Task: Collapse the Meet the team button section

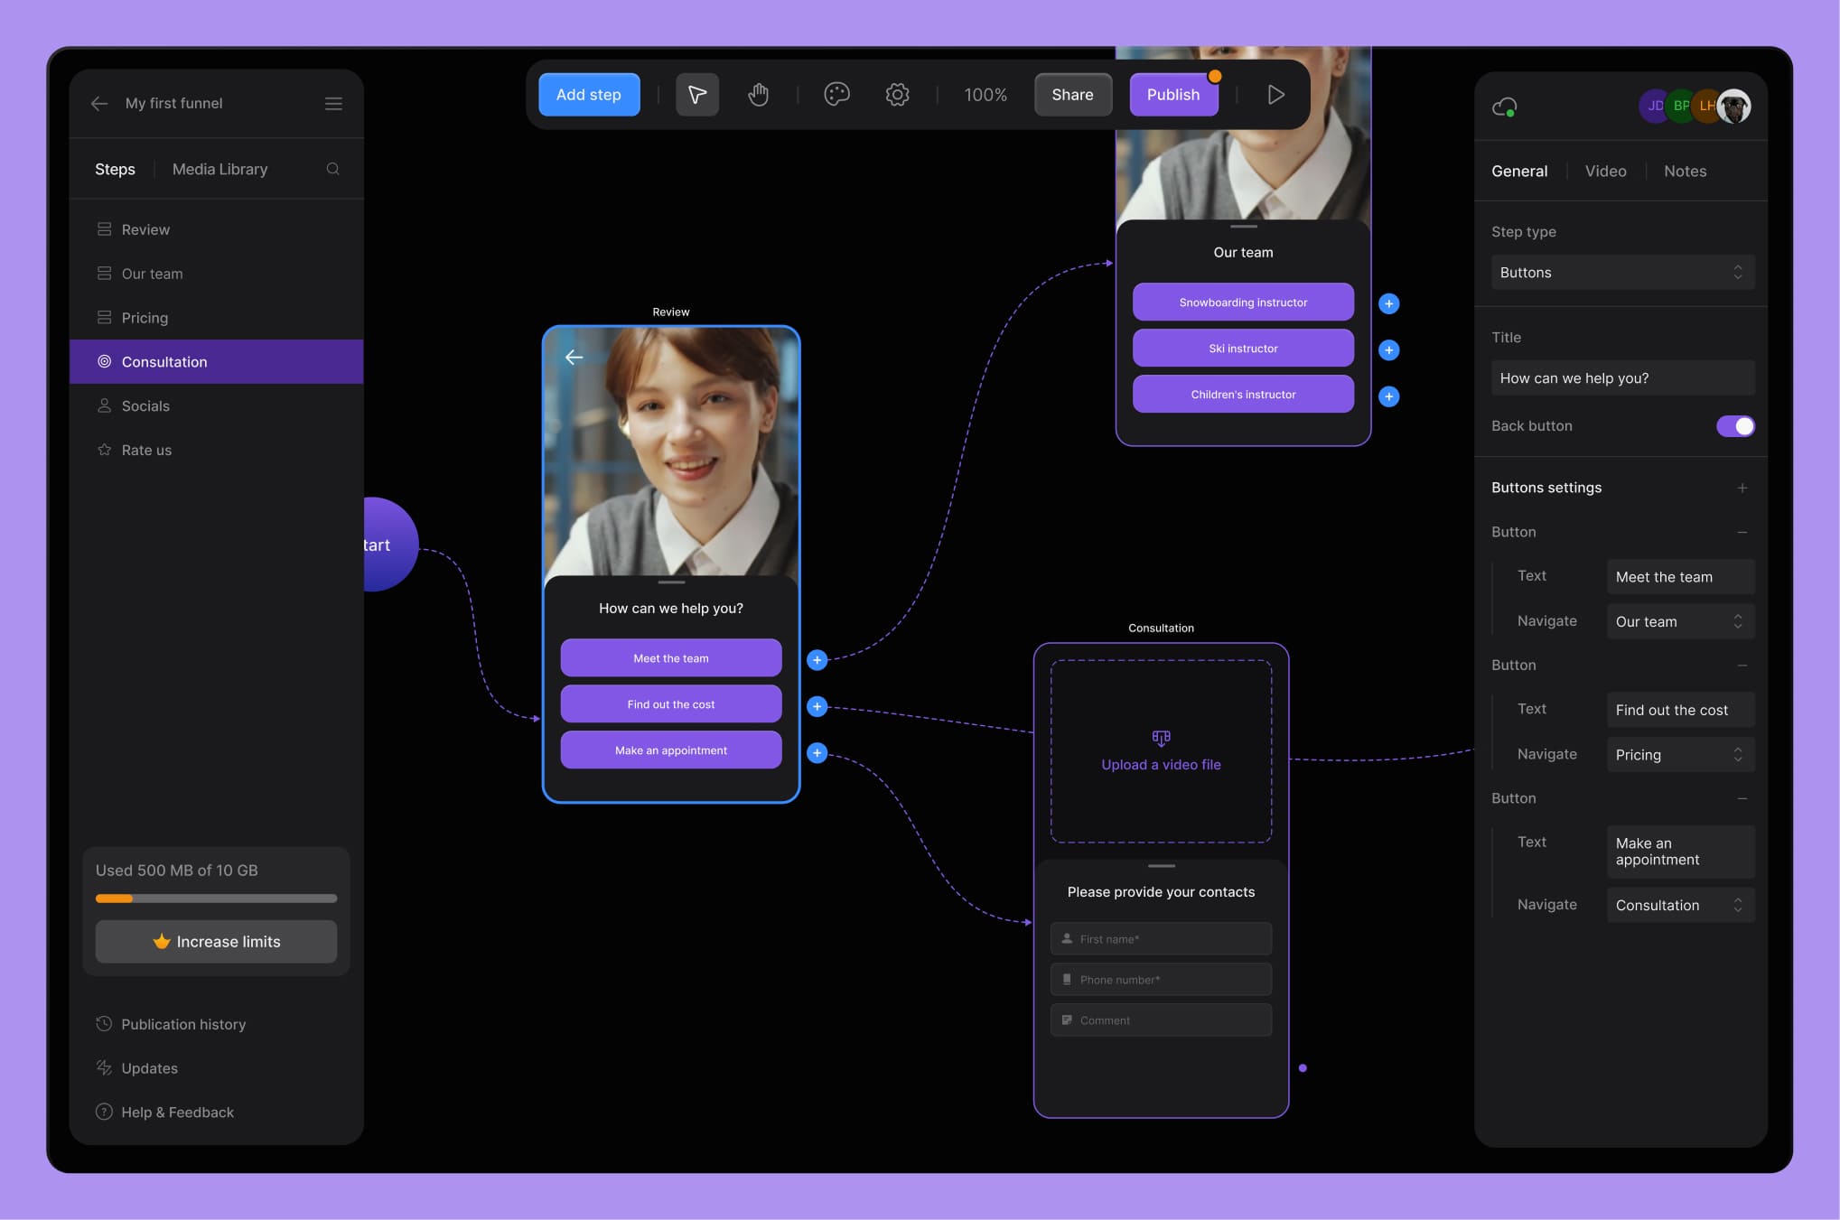Action: click(x=1742, y=533)
